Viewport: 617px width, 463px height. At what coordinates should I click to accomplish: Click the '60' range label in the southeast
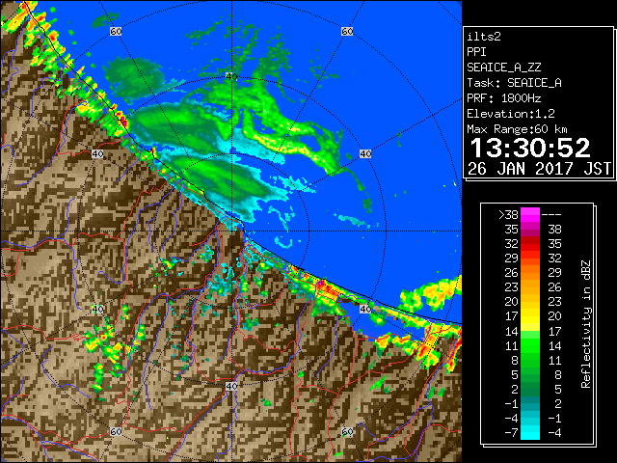click(347, 431)
